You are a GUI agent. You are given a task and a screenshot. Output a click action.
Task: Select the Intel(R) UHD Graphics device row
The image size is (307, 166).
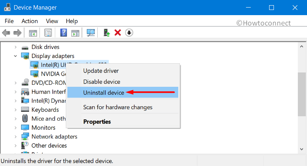click(x=69, y=65)
